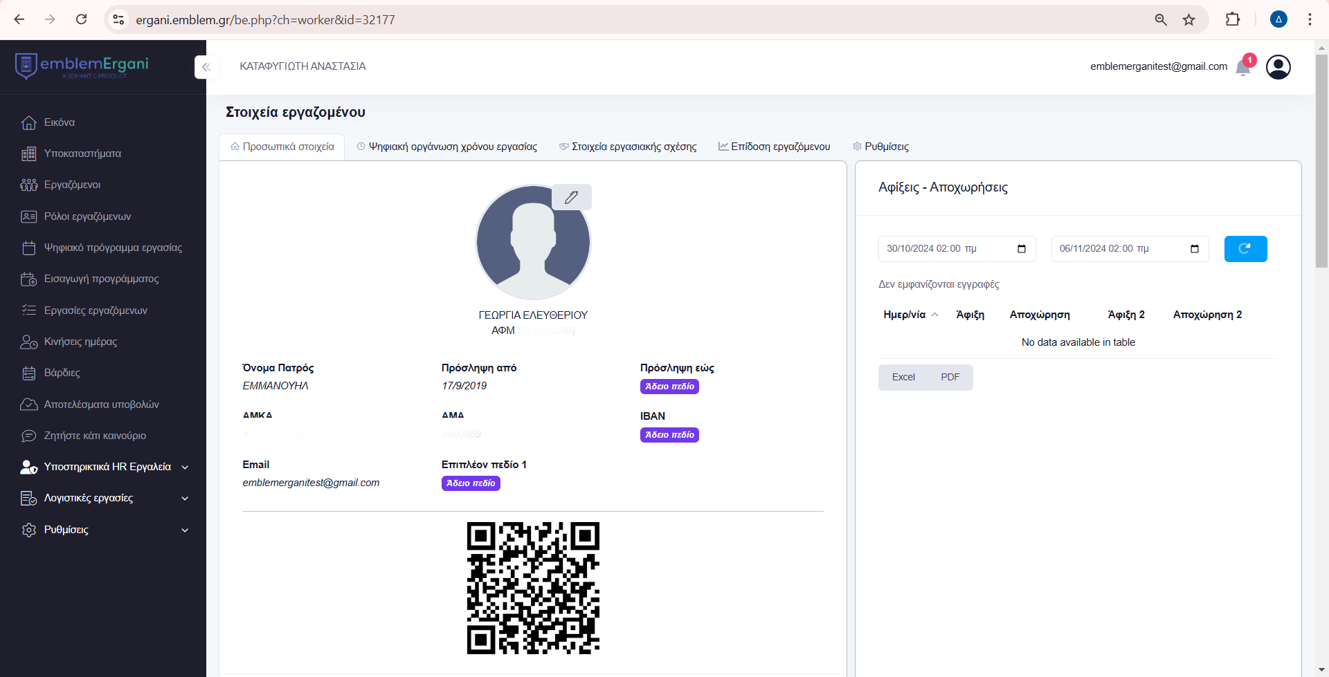Viewport: 1329px width, 677px height.
Task: Click the pencil edit icon on profile photo
Action: 571,198
